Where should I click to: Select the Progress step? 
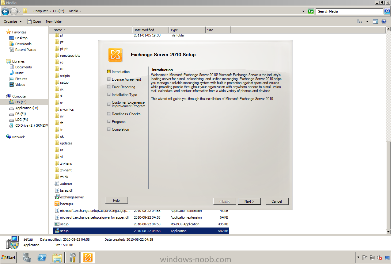[x=116, y=122]
